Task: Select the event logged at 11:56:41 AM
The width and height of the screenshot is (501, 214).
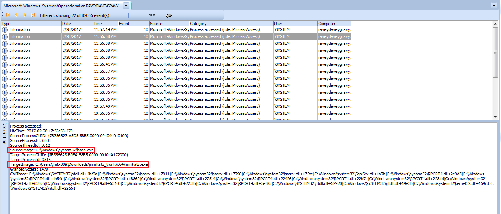Action: tap(176, 64)
